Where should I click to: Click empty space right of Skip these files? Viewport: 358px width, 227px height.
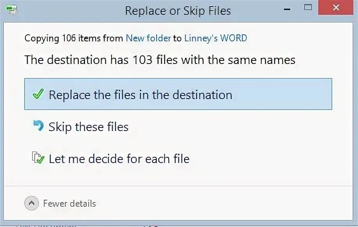click(x=228, y=127)
